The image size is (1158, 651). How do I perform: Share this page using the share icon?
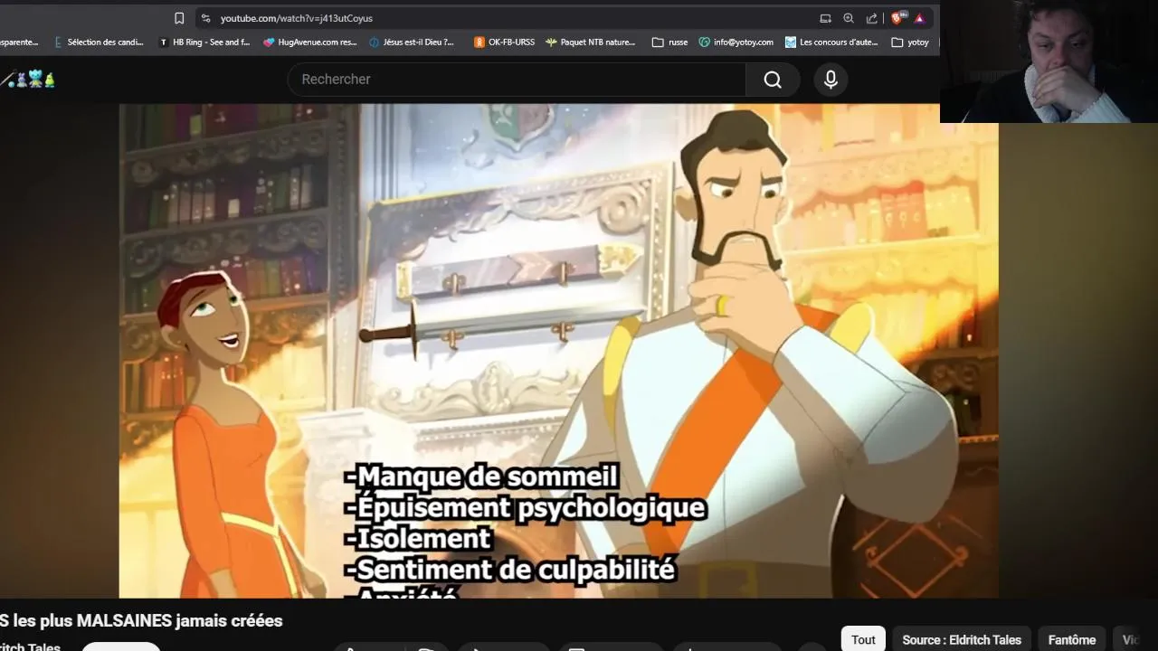(872, 18)
